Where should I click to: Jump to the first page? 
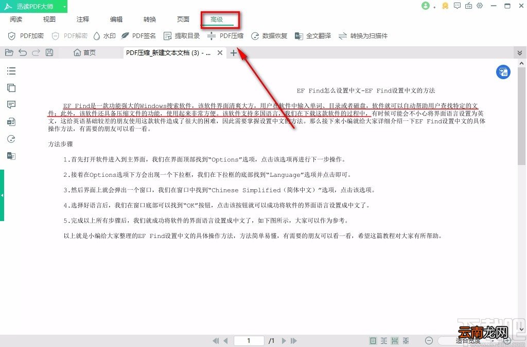[x=216, y=341]
